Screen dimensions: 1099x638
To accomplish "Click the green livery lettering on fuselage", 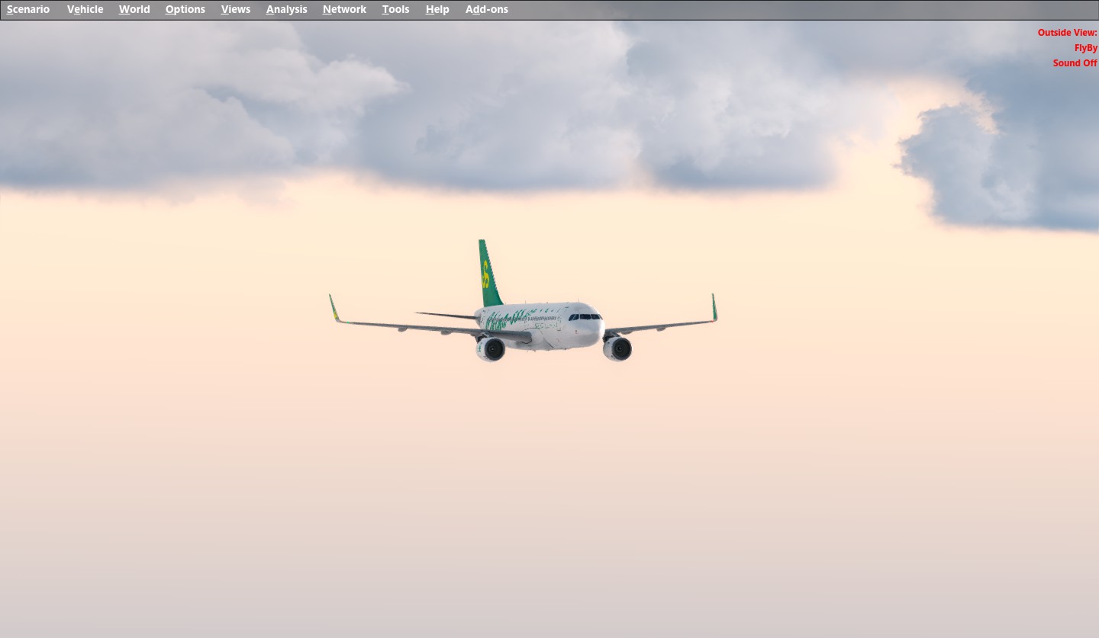I will coord(508,319).
